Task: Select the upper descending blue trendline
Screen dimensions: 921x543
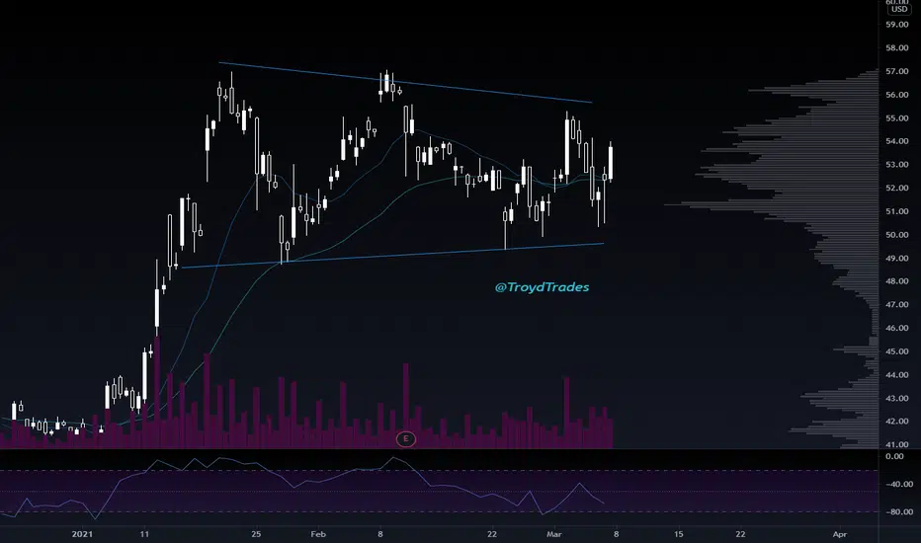Action: point(405,82)
